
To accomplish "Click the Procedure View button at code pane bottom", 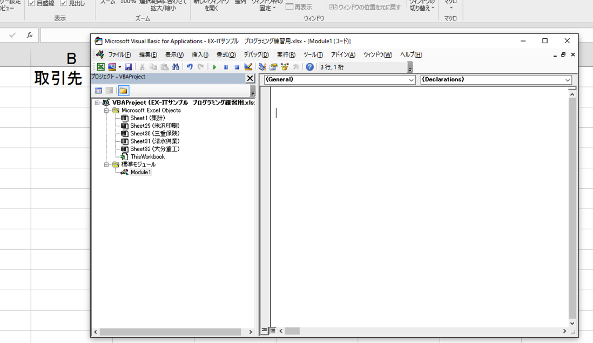I will pyautogui.click(x=264, y=331).
